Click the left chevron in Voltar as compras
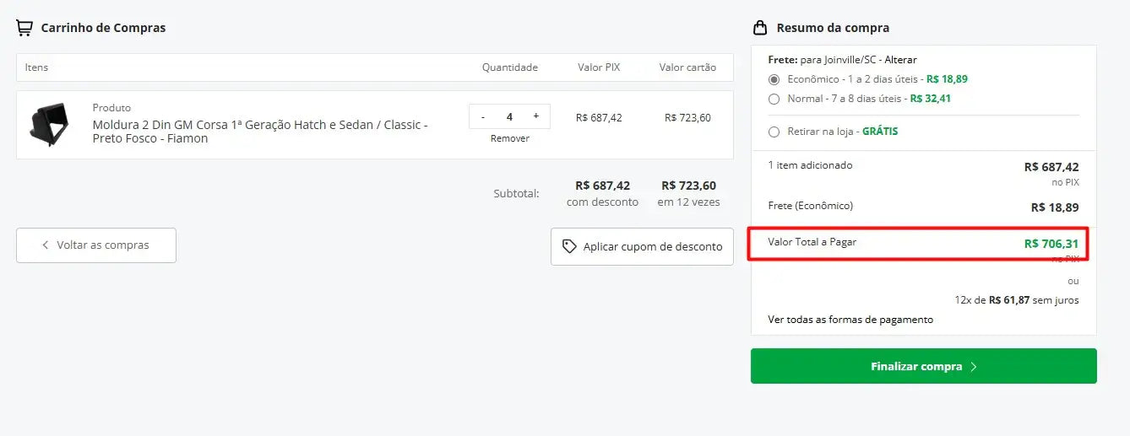 pyautogui.click(x=46, y=245)
